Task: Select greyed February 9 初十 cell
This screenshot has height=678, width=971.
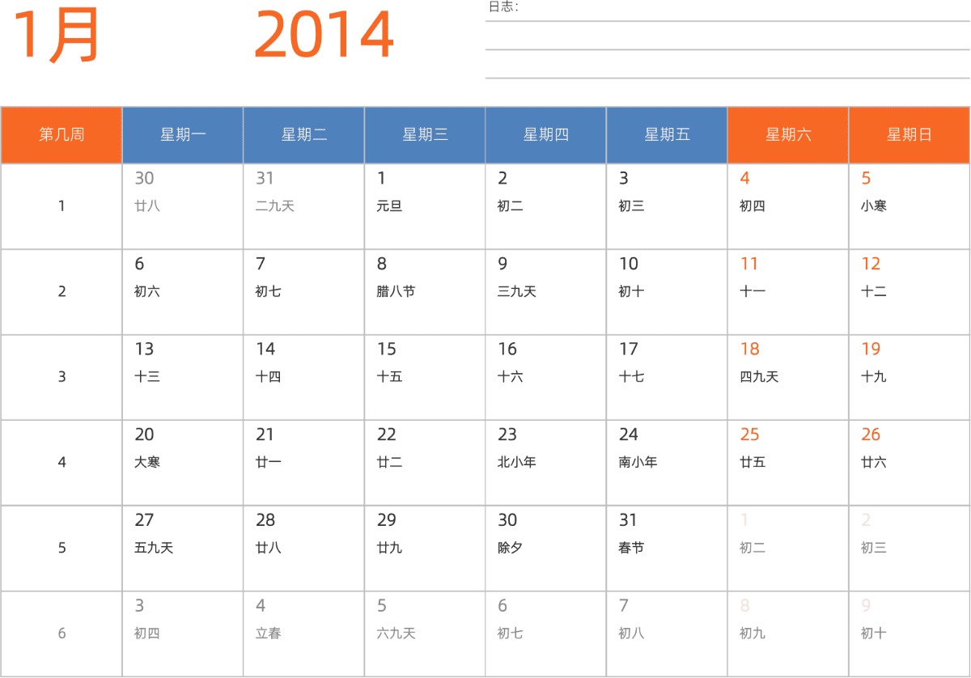Action: (x=910, y=634)
